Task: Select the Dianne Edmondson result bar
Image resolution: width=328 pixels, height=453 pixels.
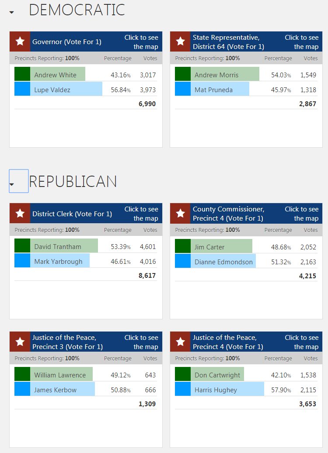Action: (x=223, y=261)
